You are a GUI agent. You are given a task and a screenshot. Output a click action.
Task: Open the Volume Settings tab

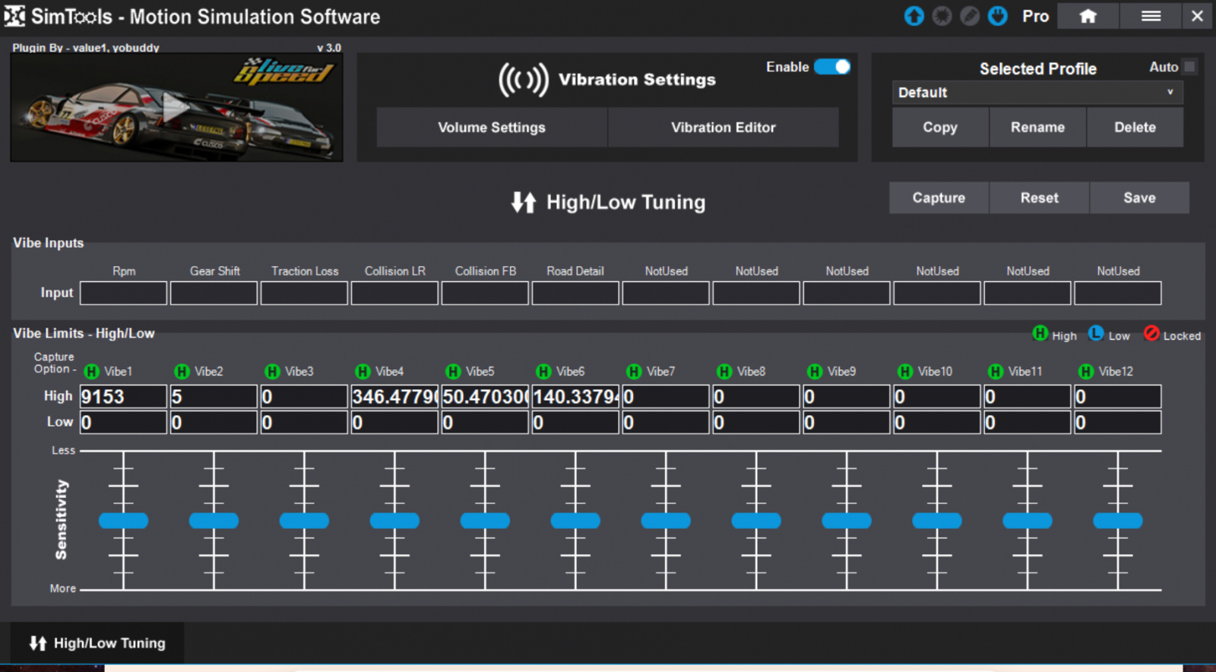(x=492, y=128)
